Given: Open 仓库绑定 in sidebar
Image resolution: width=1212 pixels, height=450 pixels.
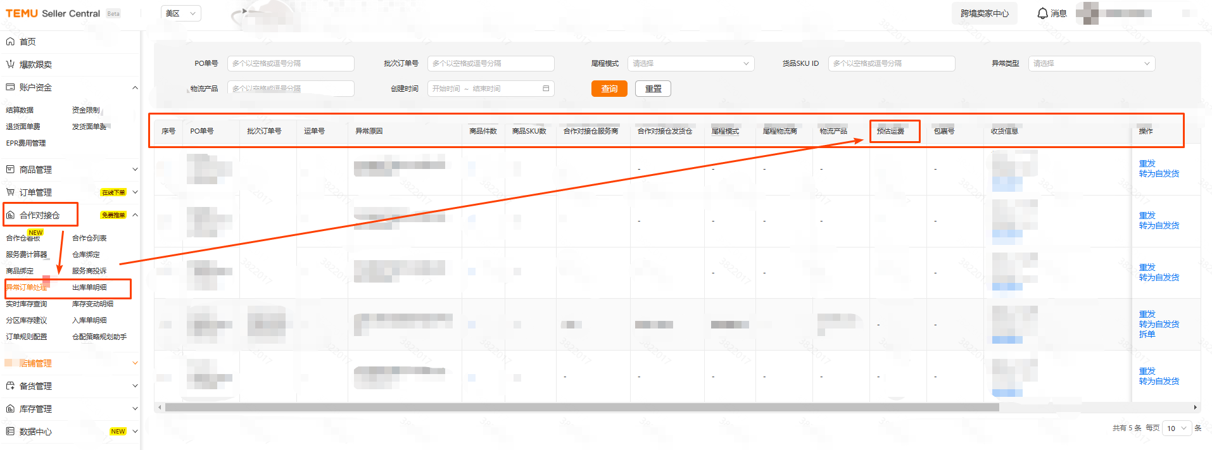Looking at the screenshot, I should [x=85, y=254].
